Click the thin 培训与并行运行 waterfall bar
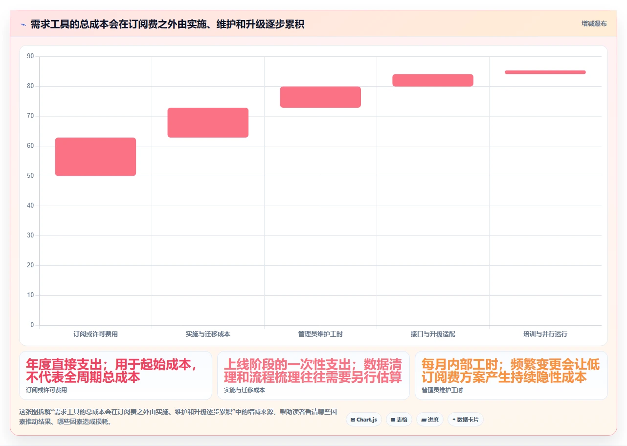The image size is (627, 446). pos(545,72)
